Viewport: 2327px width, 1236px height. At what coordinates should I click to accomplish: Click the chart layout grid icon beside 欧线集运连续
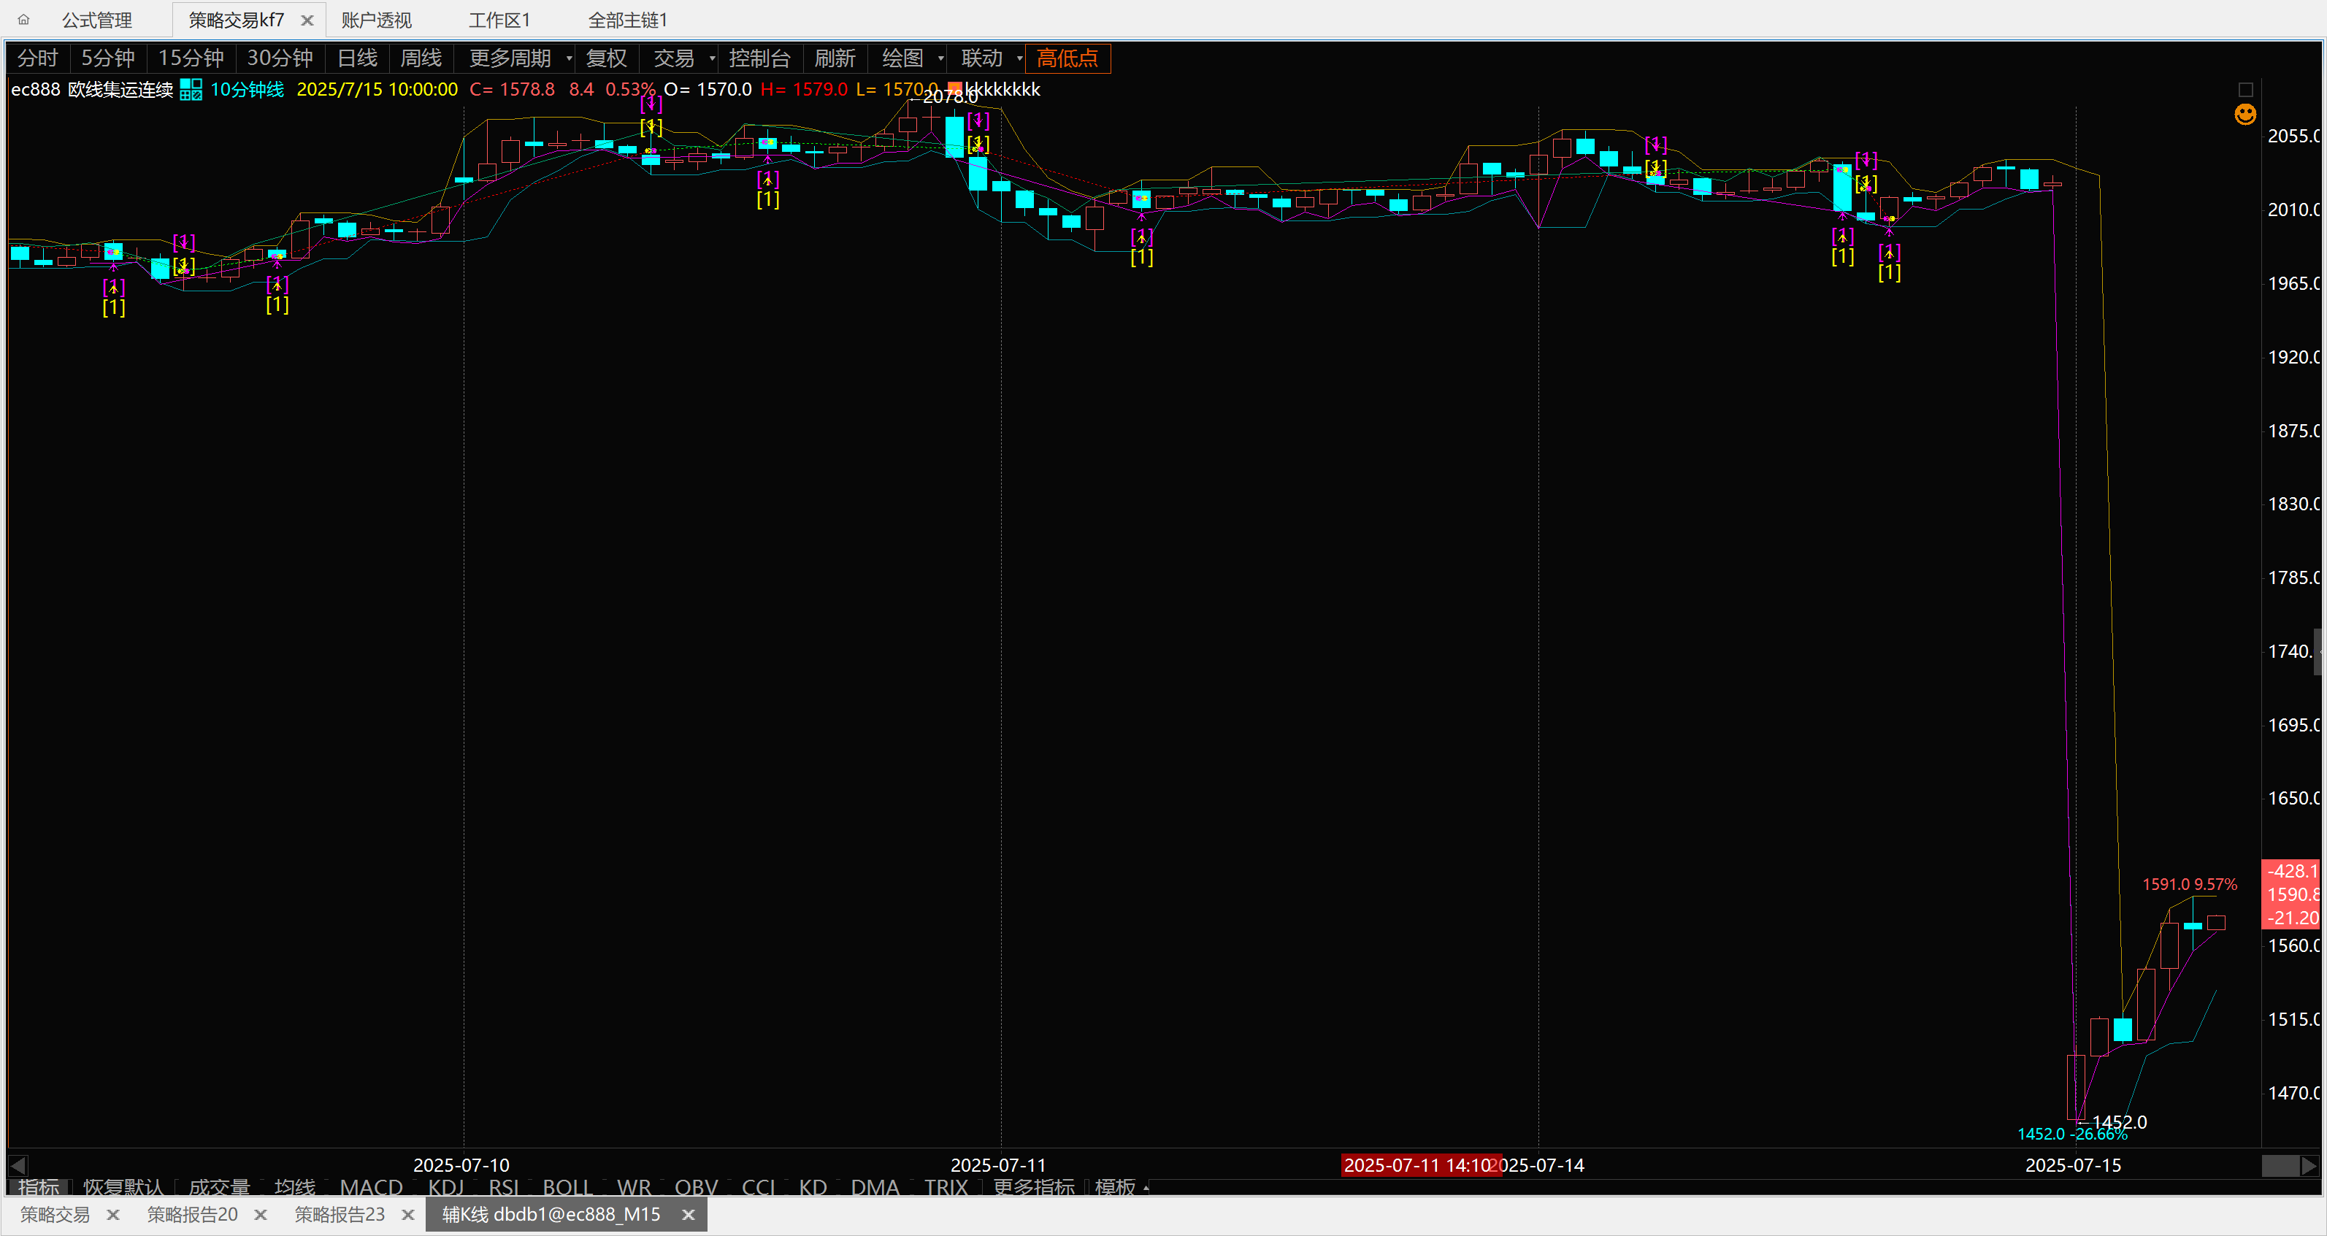(191, 90)
